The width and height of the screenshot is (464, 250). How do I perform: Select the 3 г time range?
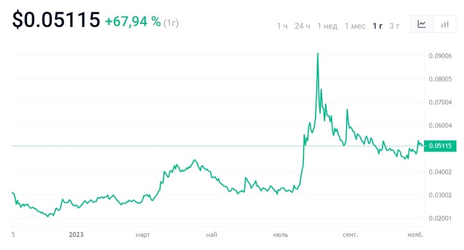pyautogui.click(x=395, y=25)
